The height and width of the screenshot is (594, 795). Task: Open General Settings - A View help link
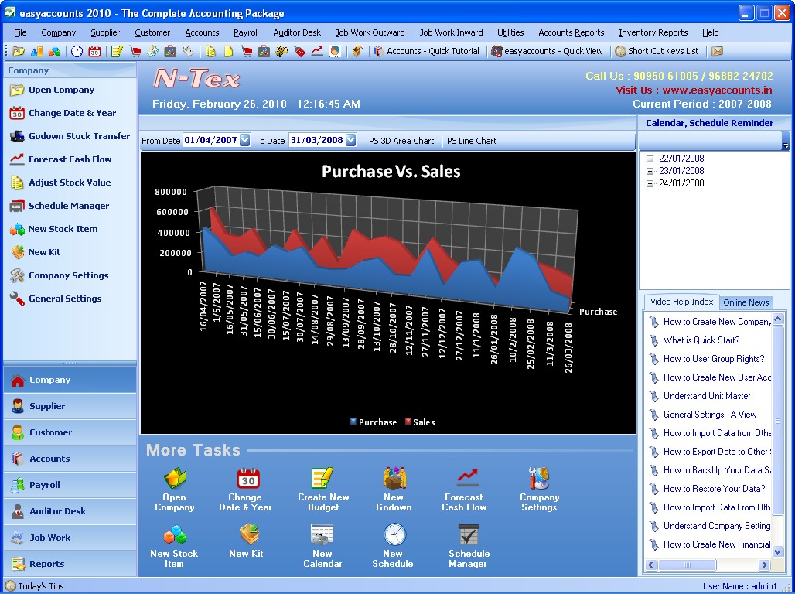point(710,415)
